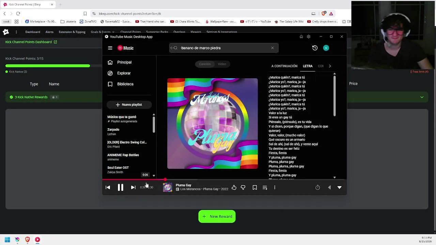Open Kick Channel Points Dashboard link
Image resolution: width=436 pixels, height=245 pixels.
(31, 42)
